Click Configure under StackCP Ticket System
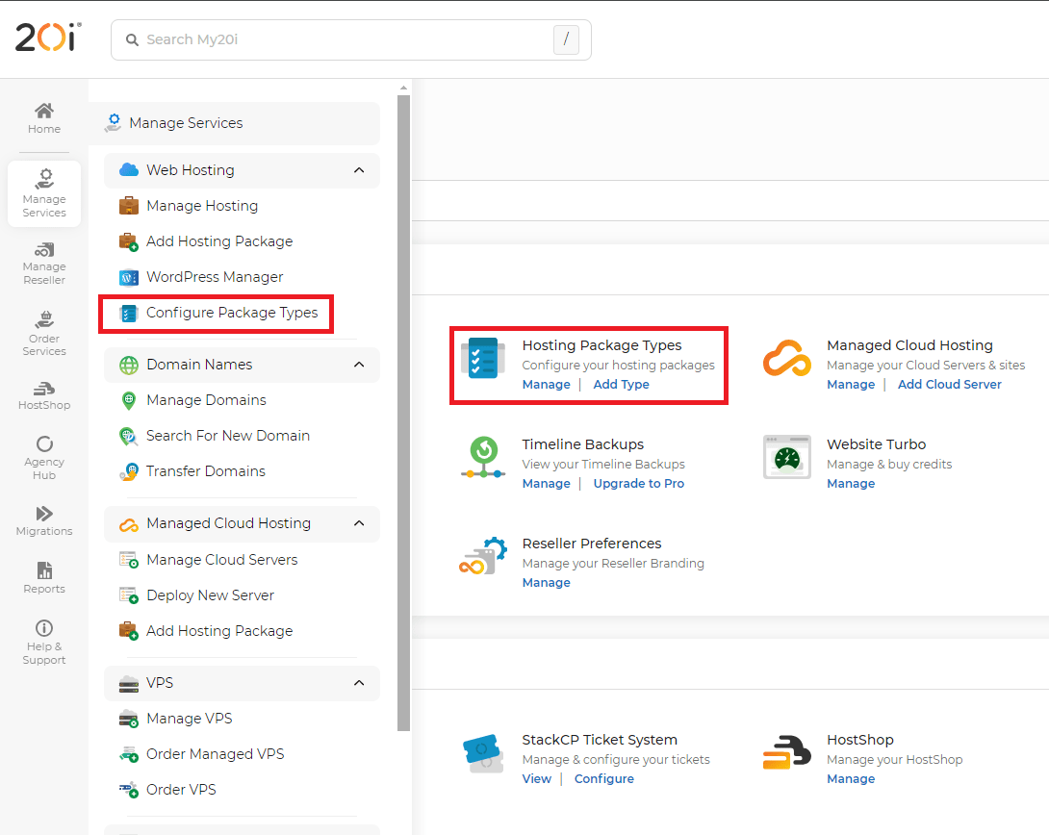1049x835 pixels. tap(603, 779)
